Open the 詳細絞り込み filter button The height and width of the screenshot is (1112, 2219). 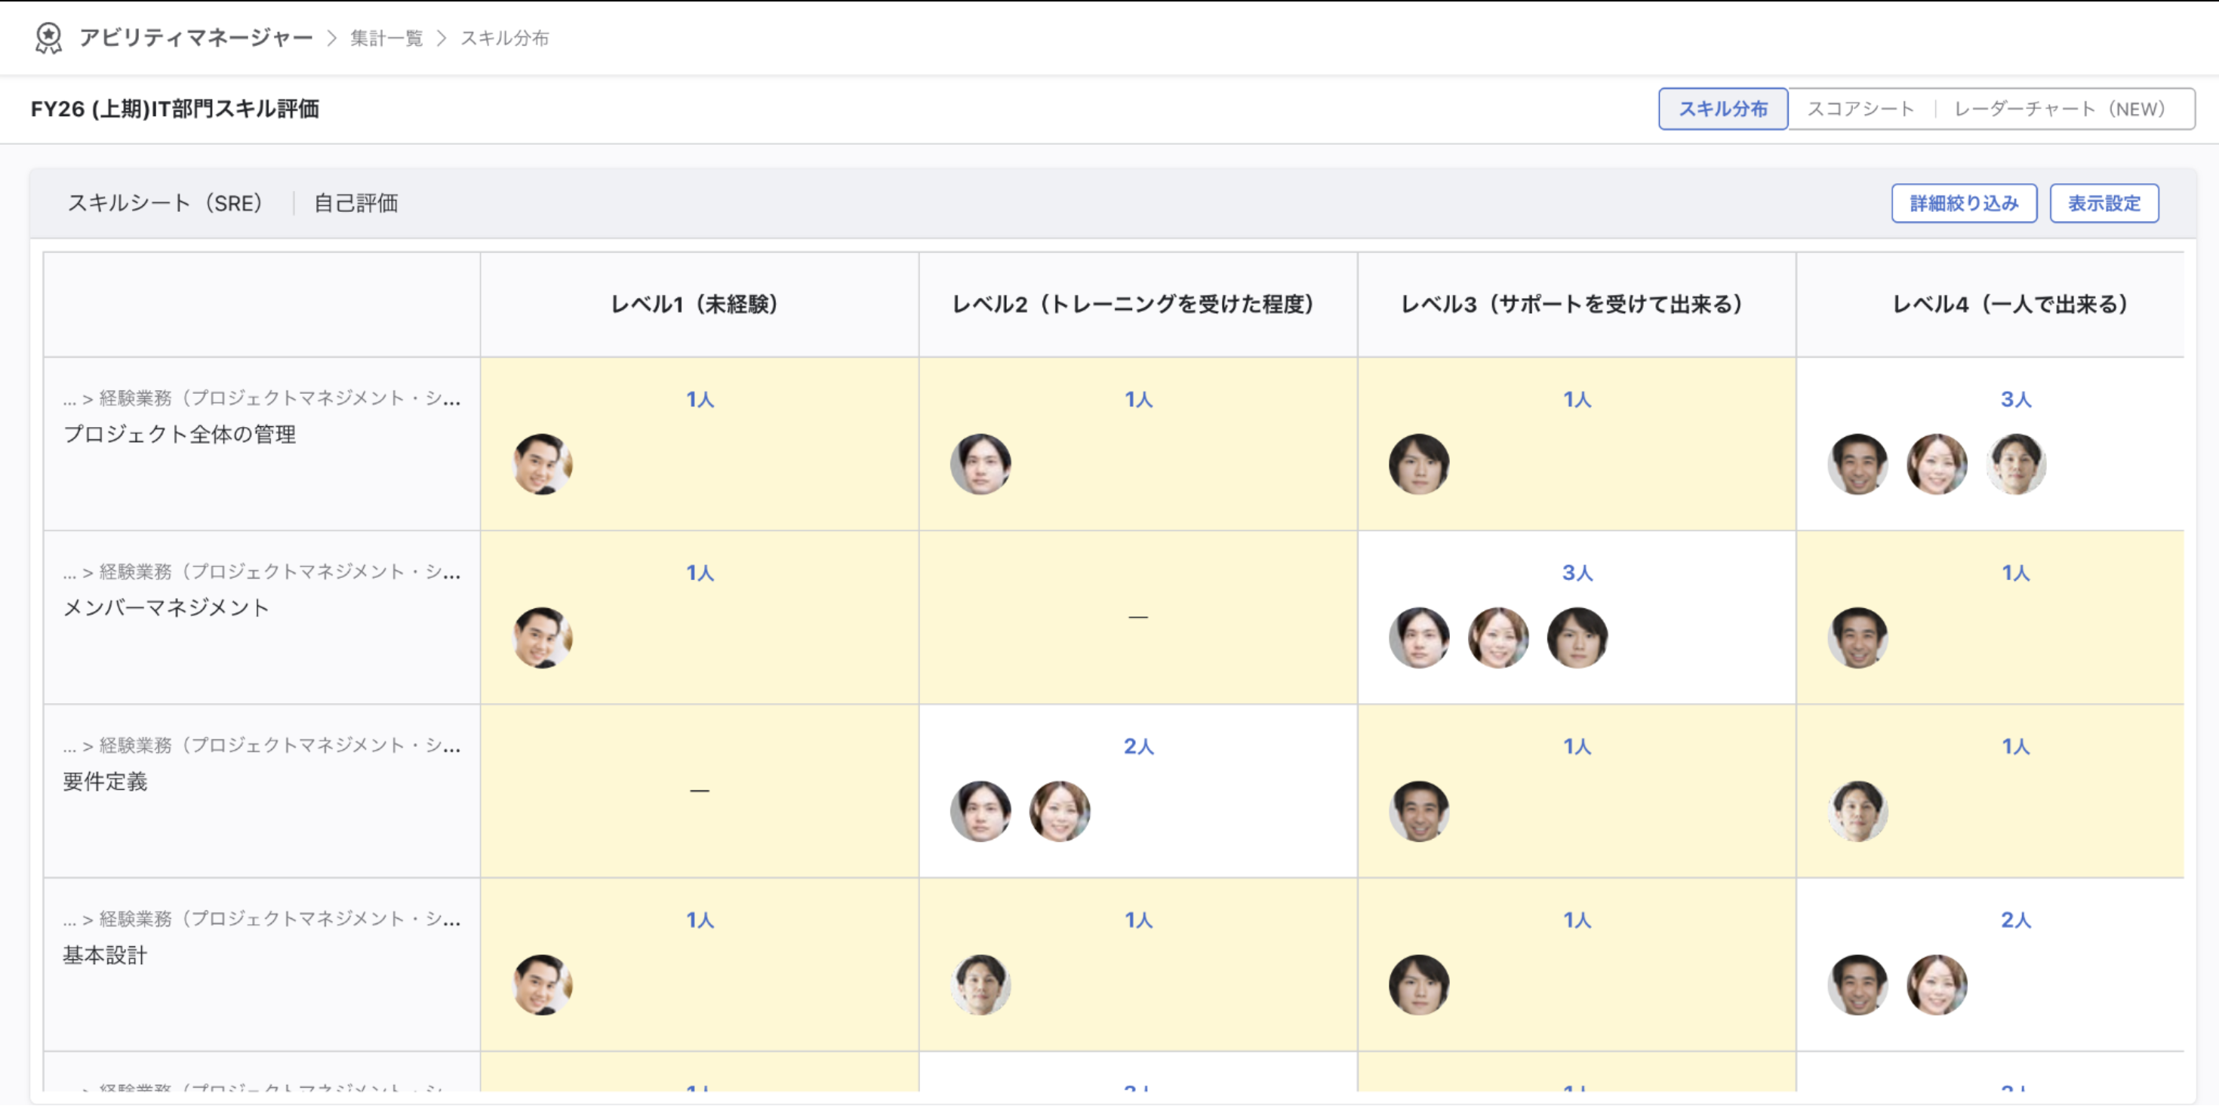(x=1964, y=203)
